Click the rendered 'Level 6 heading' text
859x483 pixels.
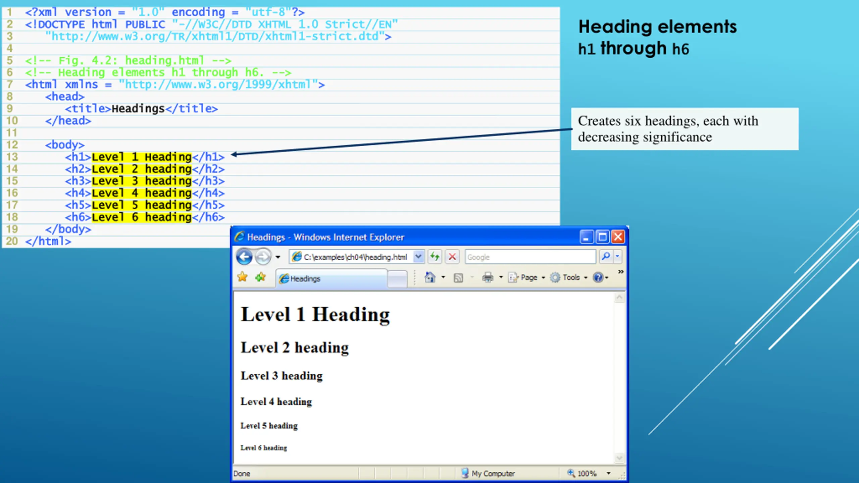point(264,448)
